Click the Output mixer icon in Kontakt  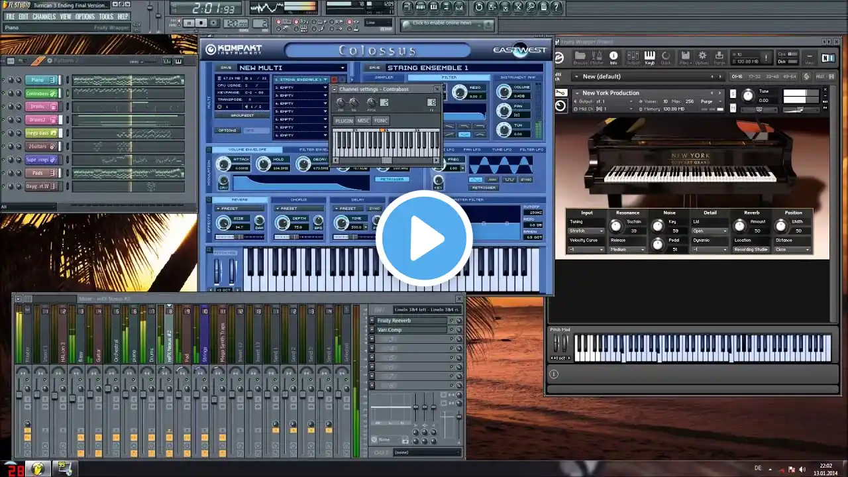tap(633, 58)
